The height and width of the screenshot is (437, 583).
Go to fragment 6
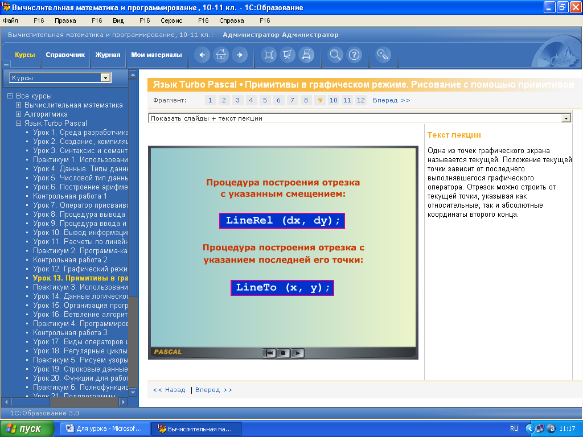click(278, 100)
